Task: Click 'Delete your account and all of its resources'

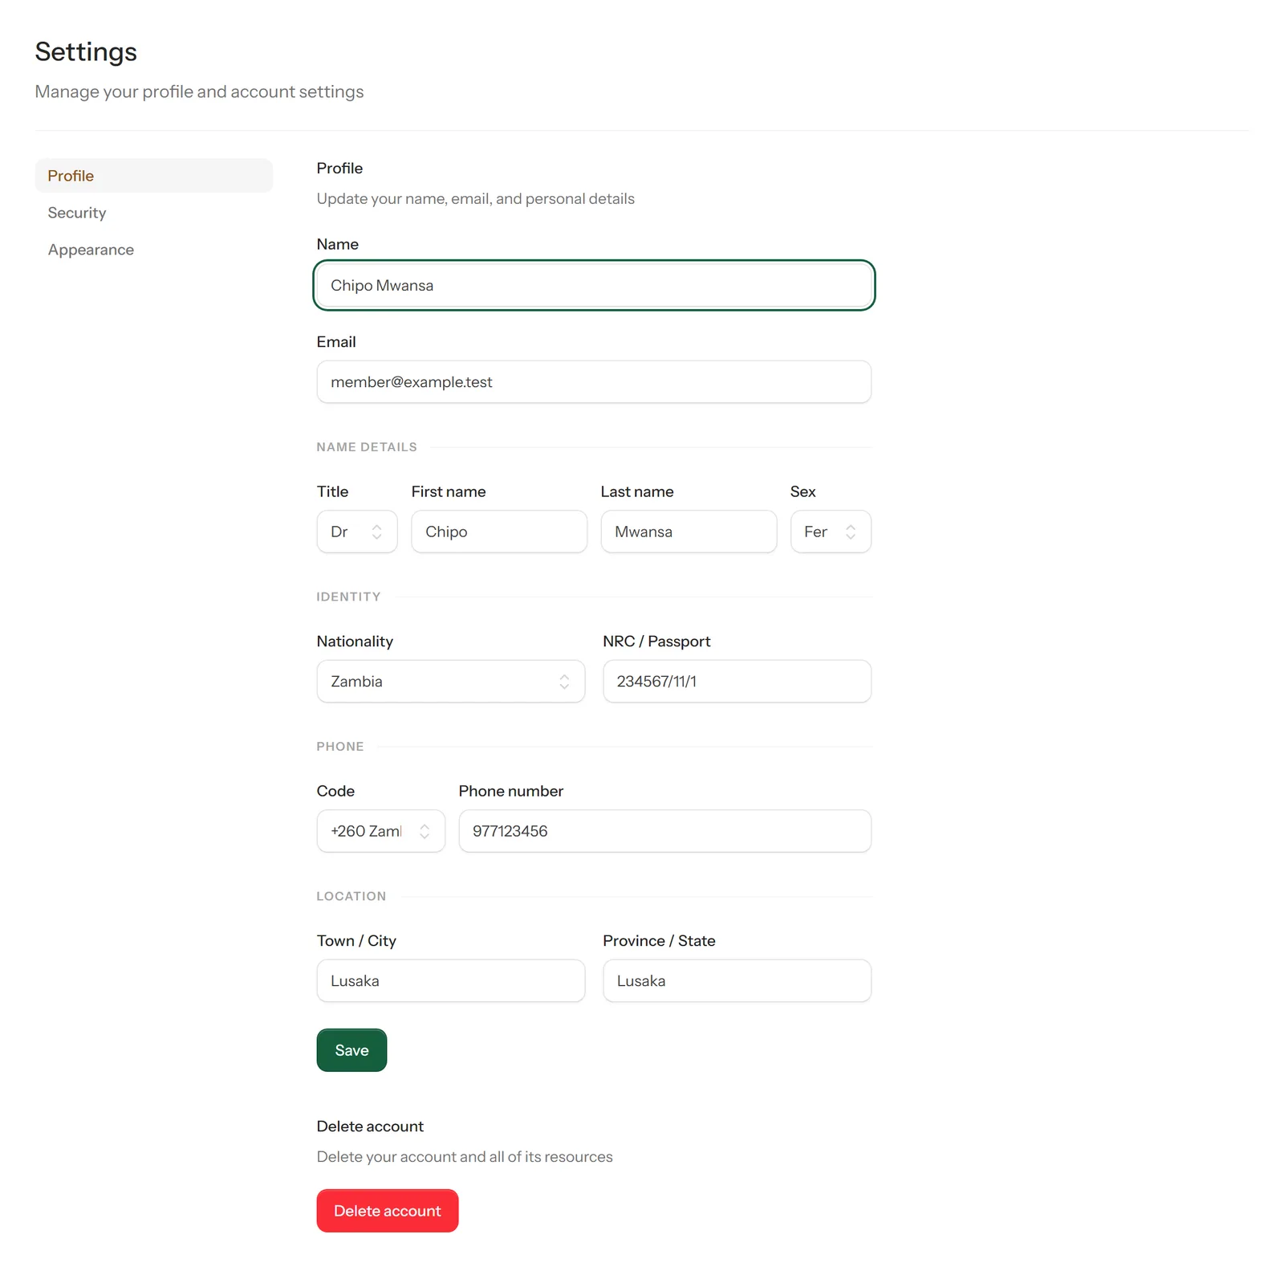Action: [x=465, y=1157]
